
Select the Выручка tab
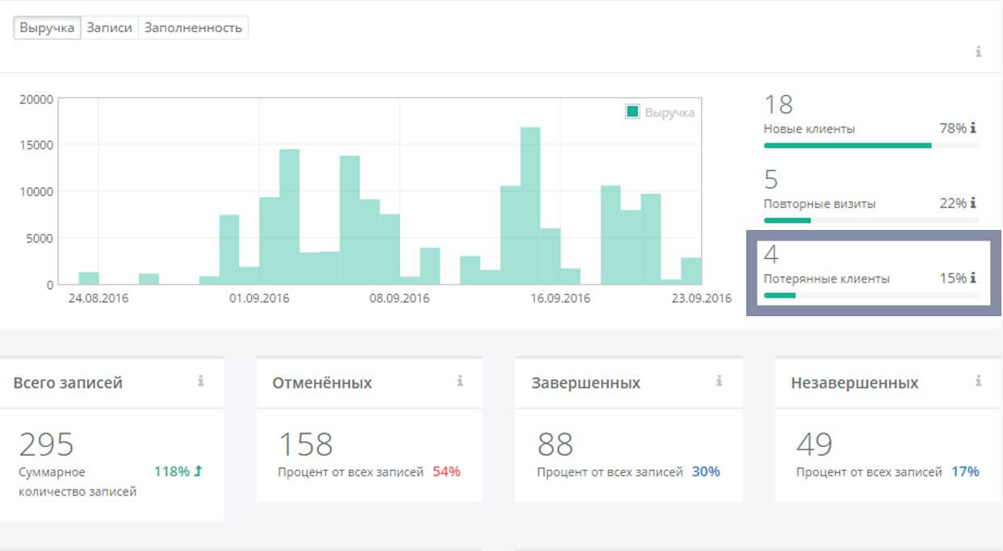[47, 27]
